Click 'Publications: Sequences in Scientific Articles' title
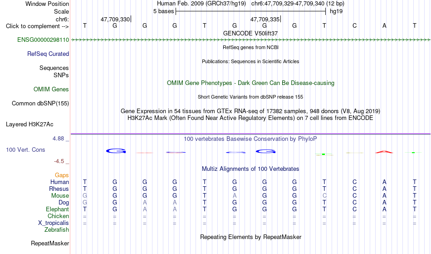This screenshot has width=431, height=254. point(250,61)
